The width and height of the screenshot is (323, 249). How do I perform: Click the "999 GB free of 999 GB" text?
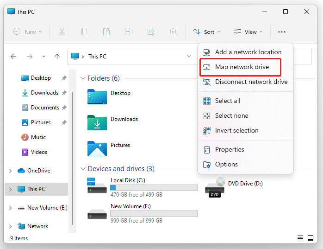click(x=137, y=221)
